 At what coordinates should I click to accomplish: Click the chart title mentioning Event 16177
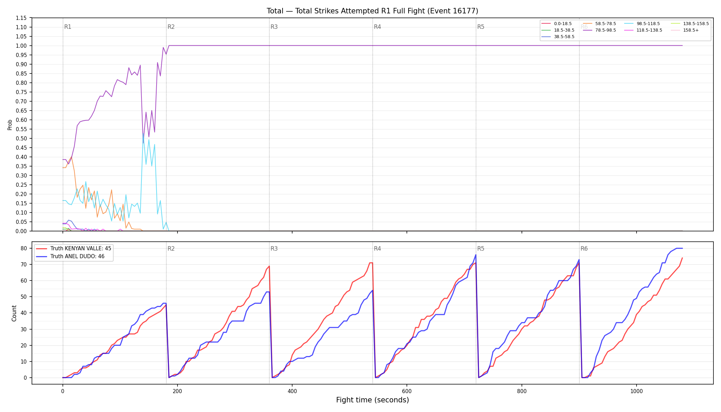point(372,11)
